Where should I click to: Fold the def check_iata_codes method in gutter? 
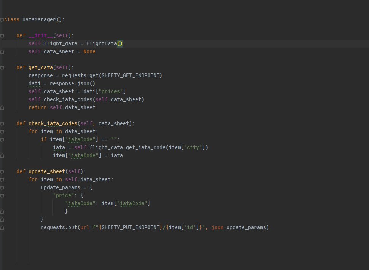click(x=2, y=124)
